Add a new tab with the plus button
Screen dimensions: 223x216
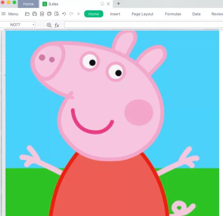click(x=119, y=4)
